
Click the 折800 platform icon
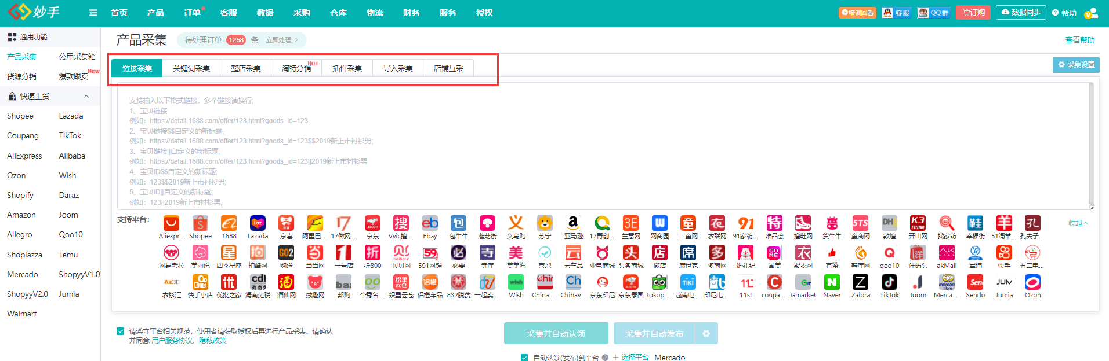(x=372, y=253)
